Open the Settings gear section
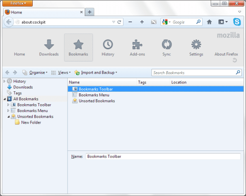The width and height of the screenshot is (246, 196). coord(196,48)
